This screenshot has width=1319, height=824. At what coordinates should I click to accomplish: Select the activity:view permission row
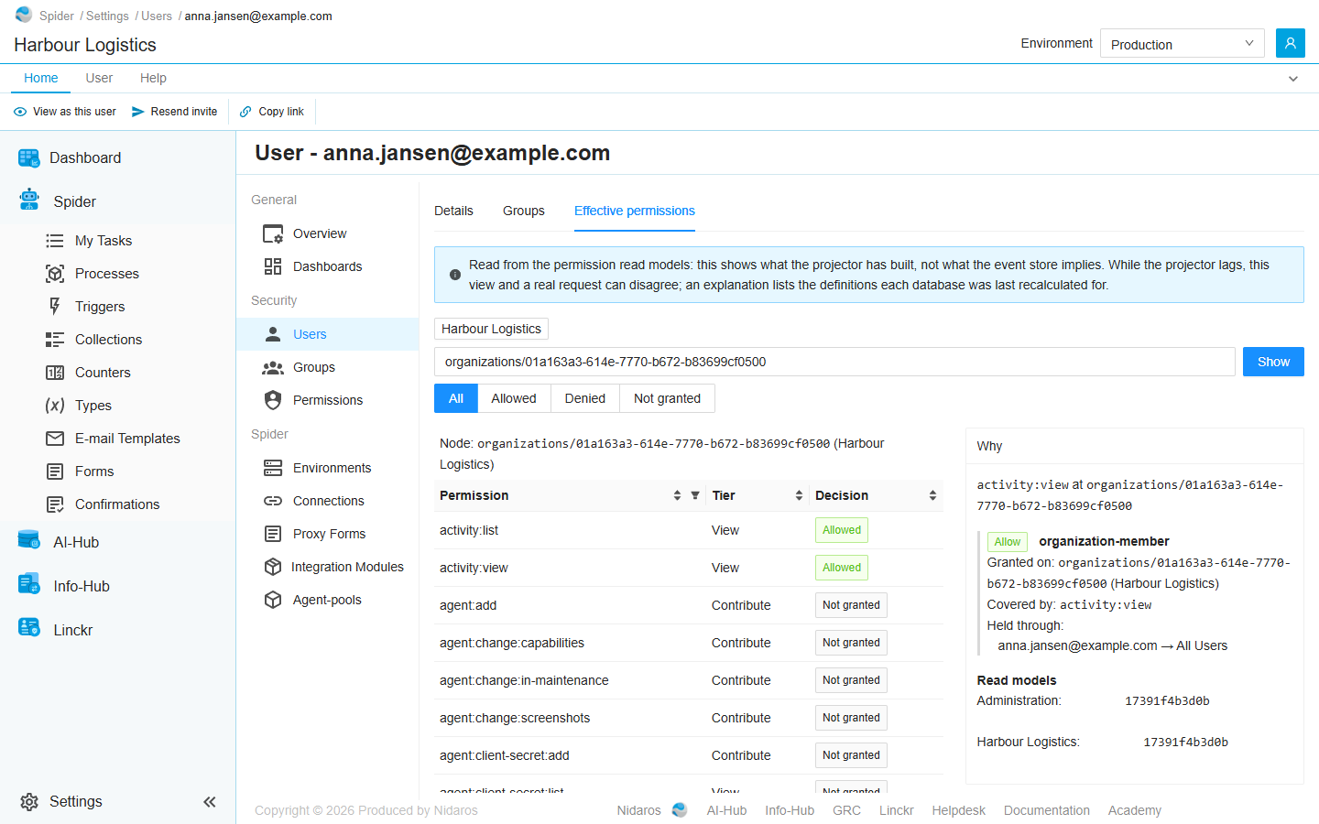point(689,568)
